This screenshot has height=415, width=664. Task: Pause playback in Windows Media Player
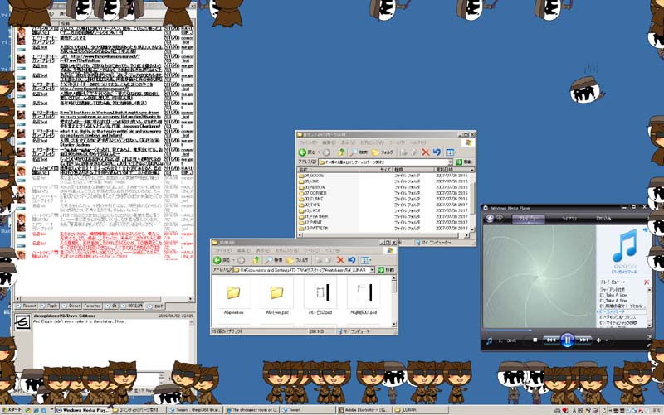[567, 340]
